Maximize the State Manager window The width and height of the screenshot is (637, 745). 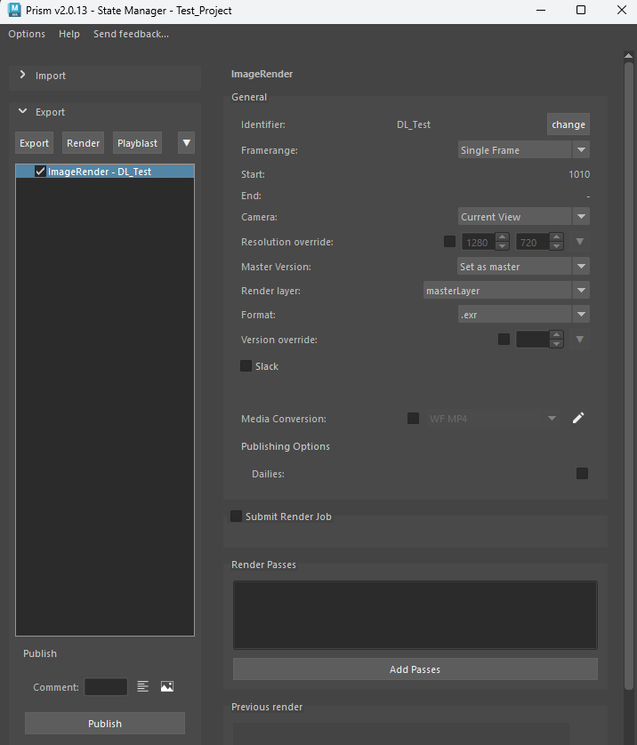[x=580, y=10]
